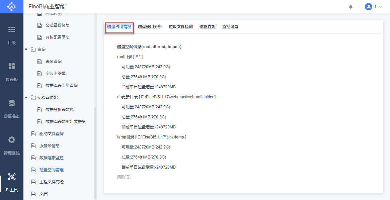The height and width of the screenshot is (200, 390).
Task: Open 服务器信息 tree item
Action: (50, 145)
